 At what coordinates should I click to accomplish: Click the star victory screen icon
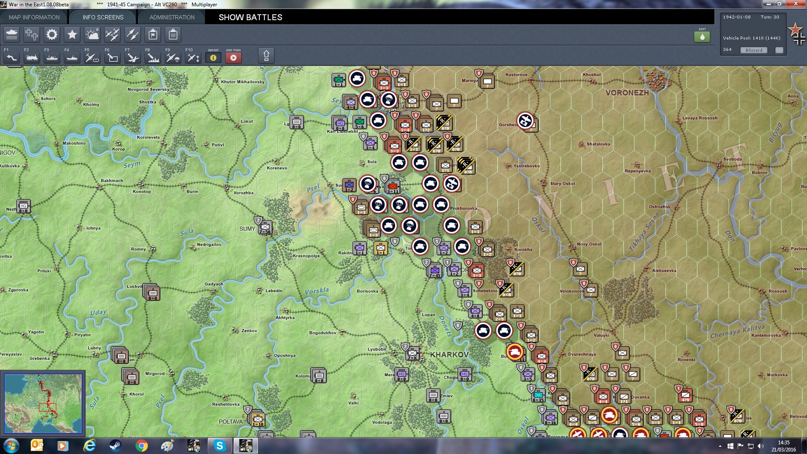[72, 34]
